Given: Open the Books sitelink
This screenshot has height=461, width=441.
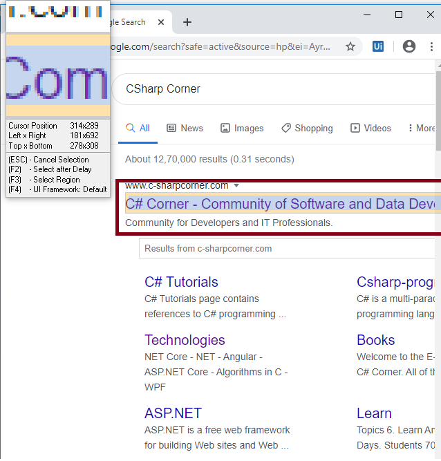Looking at the screenshot, I should 375,340.
